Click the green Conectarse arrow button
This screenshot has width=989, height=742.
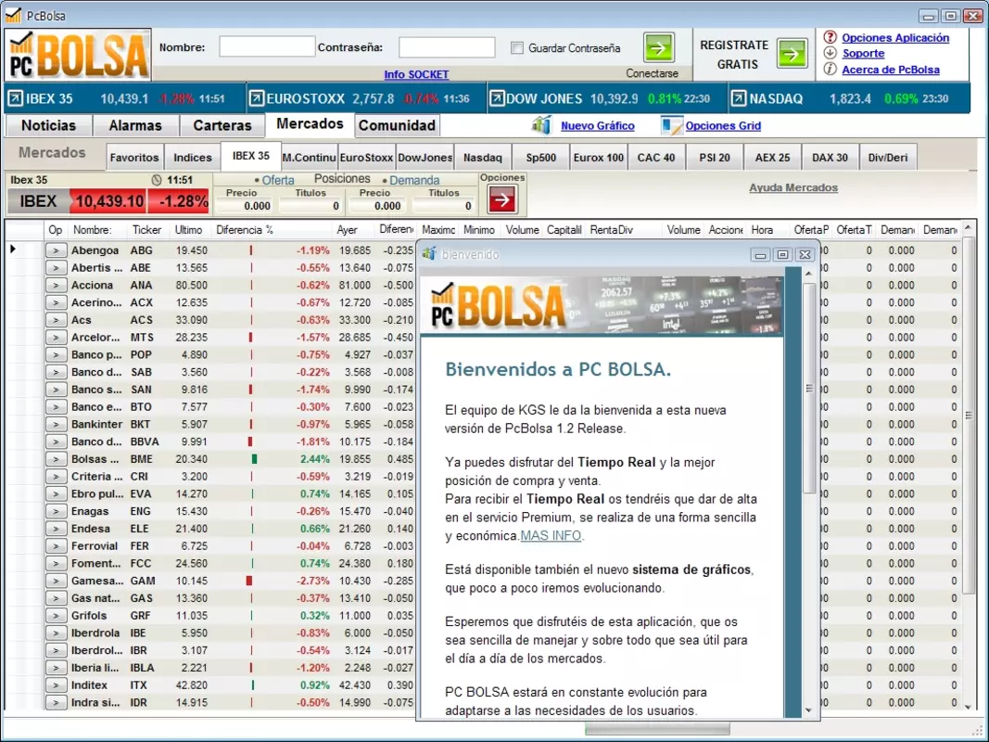point(658,47)
